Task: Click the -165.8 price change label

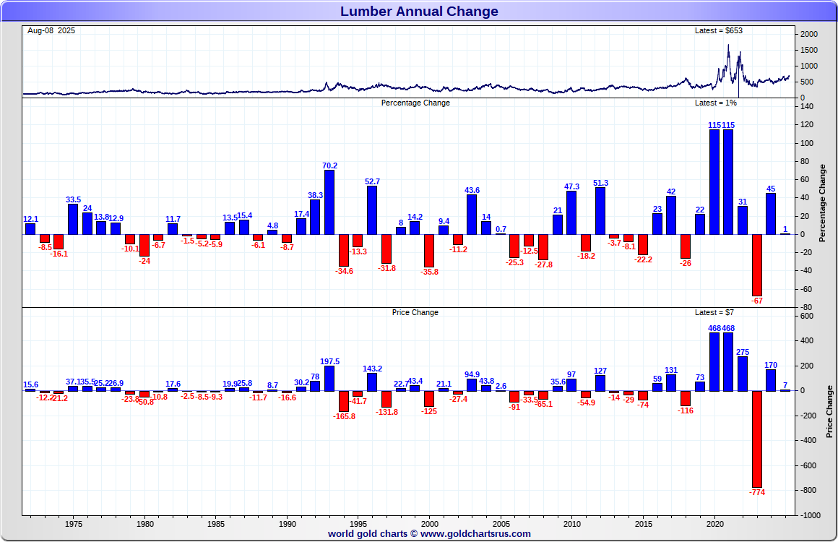Action: 344,416
